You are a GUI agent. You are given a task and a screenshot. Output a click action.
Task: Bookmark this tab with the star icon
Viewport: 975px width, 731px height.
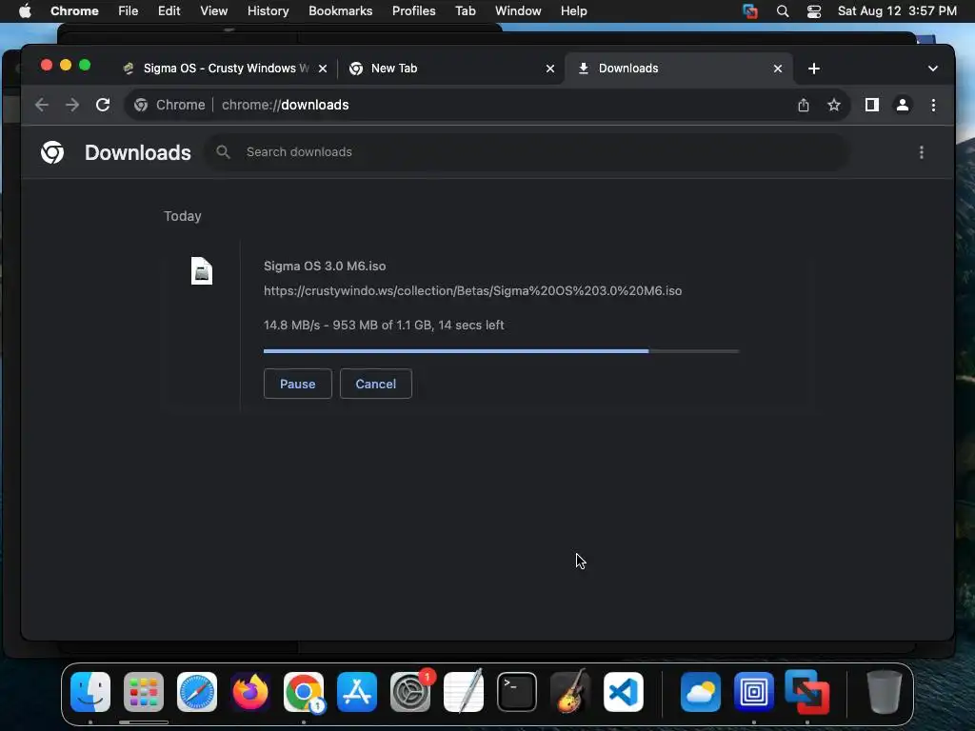click(834, 105)
